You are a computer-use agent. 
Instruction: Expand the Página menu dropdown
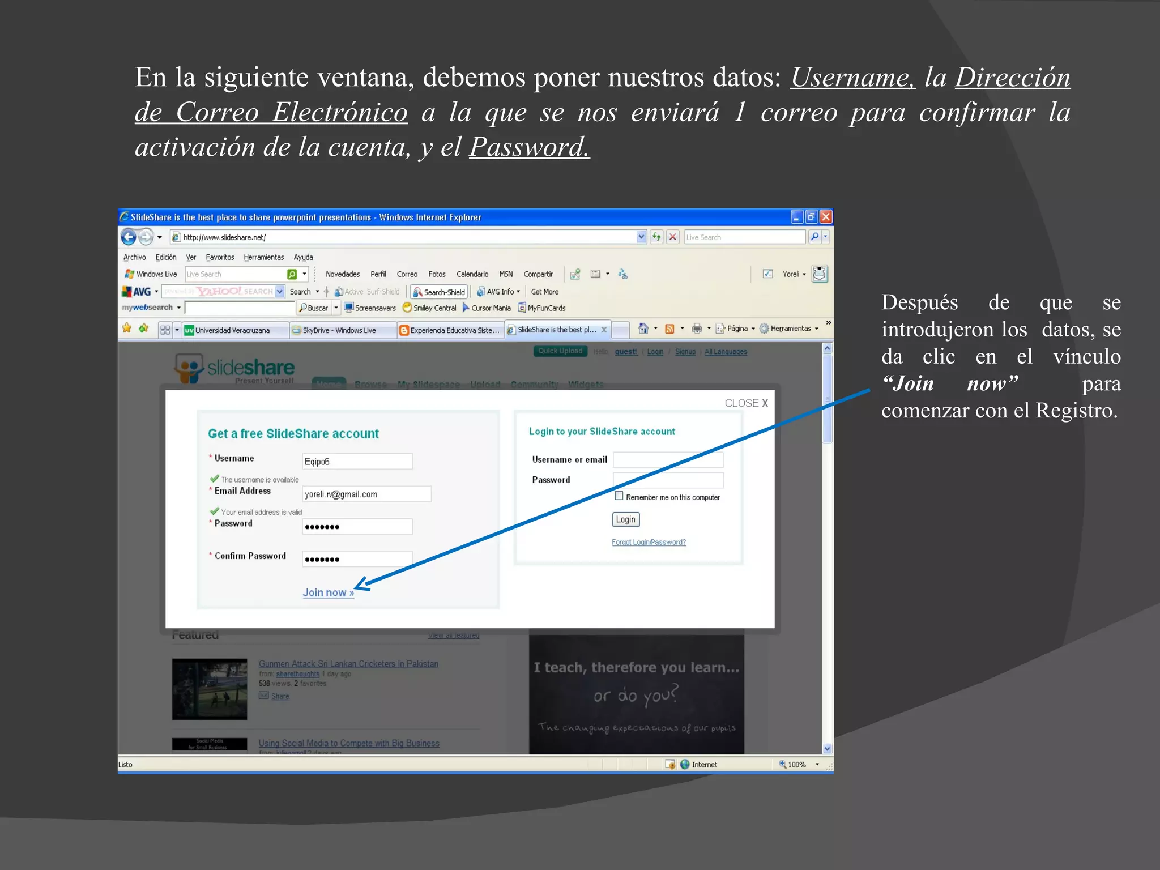point(753,329)
